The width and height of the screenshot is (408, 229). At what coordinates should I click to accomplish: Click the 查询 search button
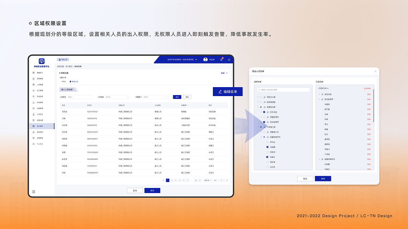click(x=177, y=97)
